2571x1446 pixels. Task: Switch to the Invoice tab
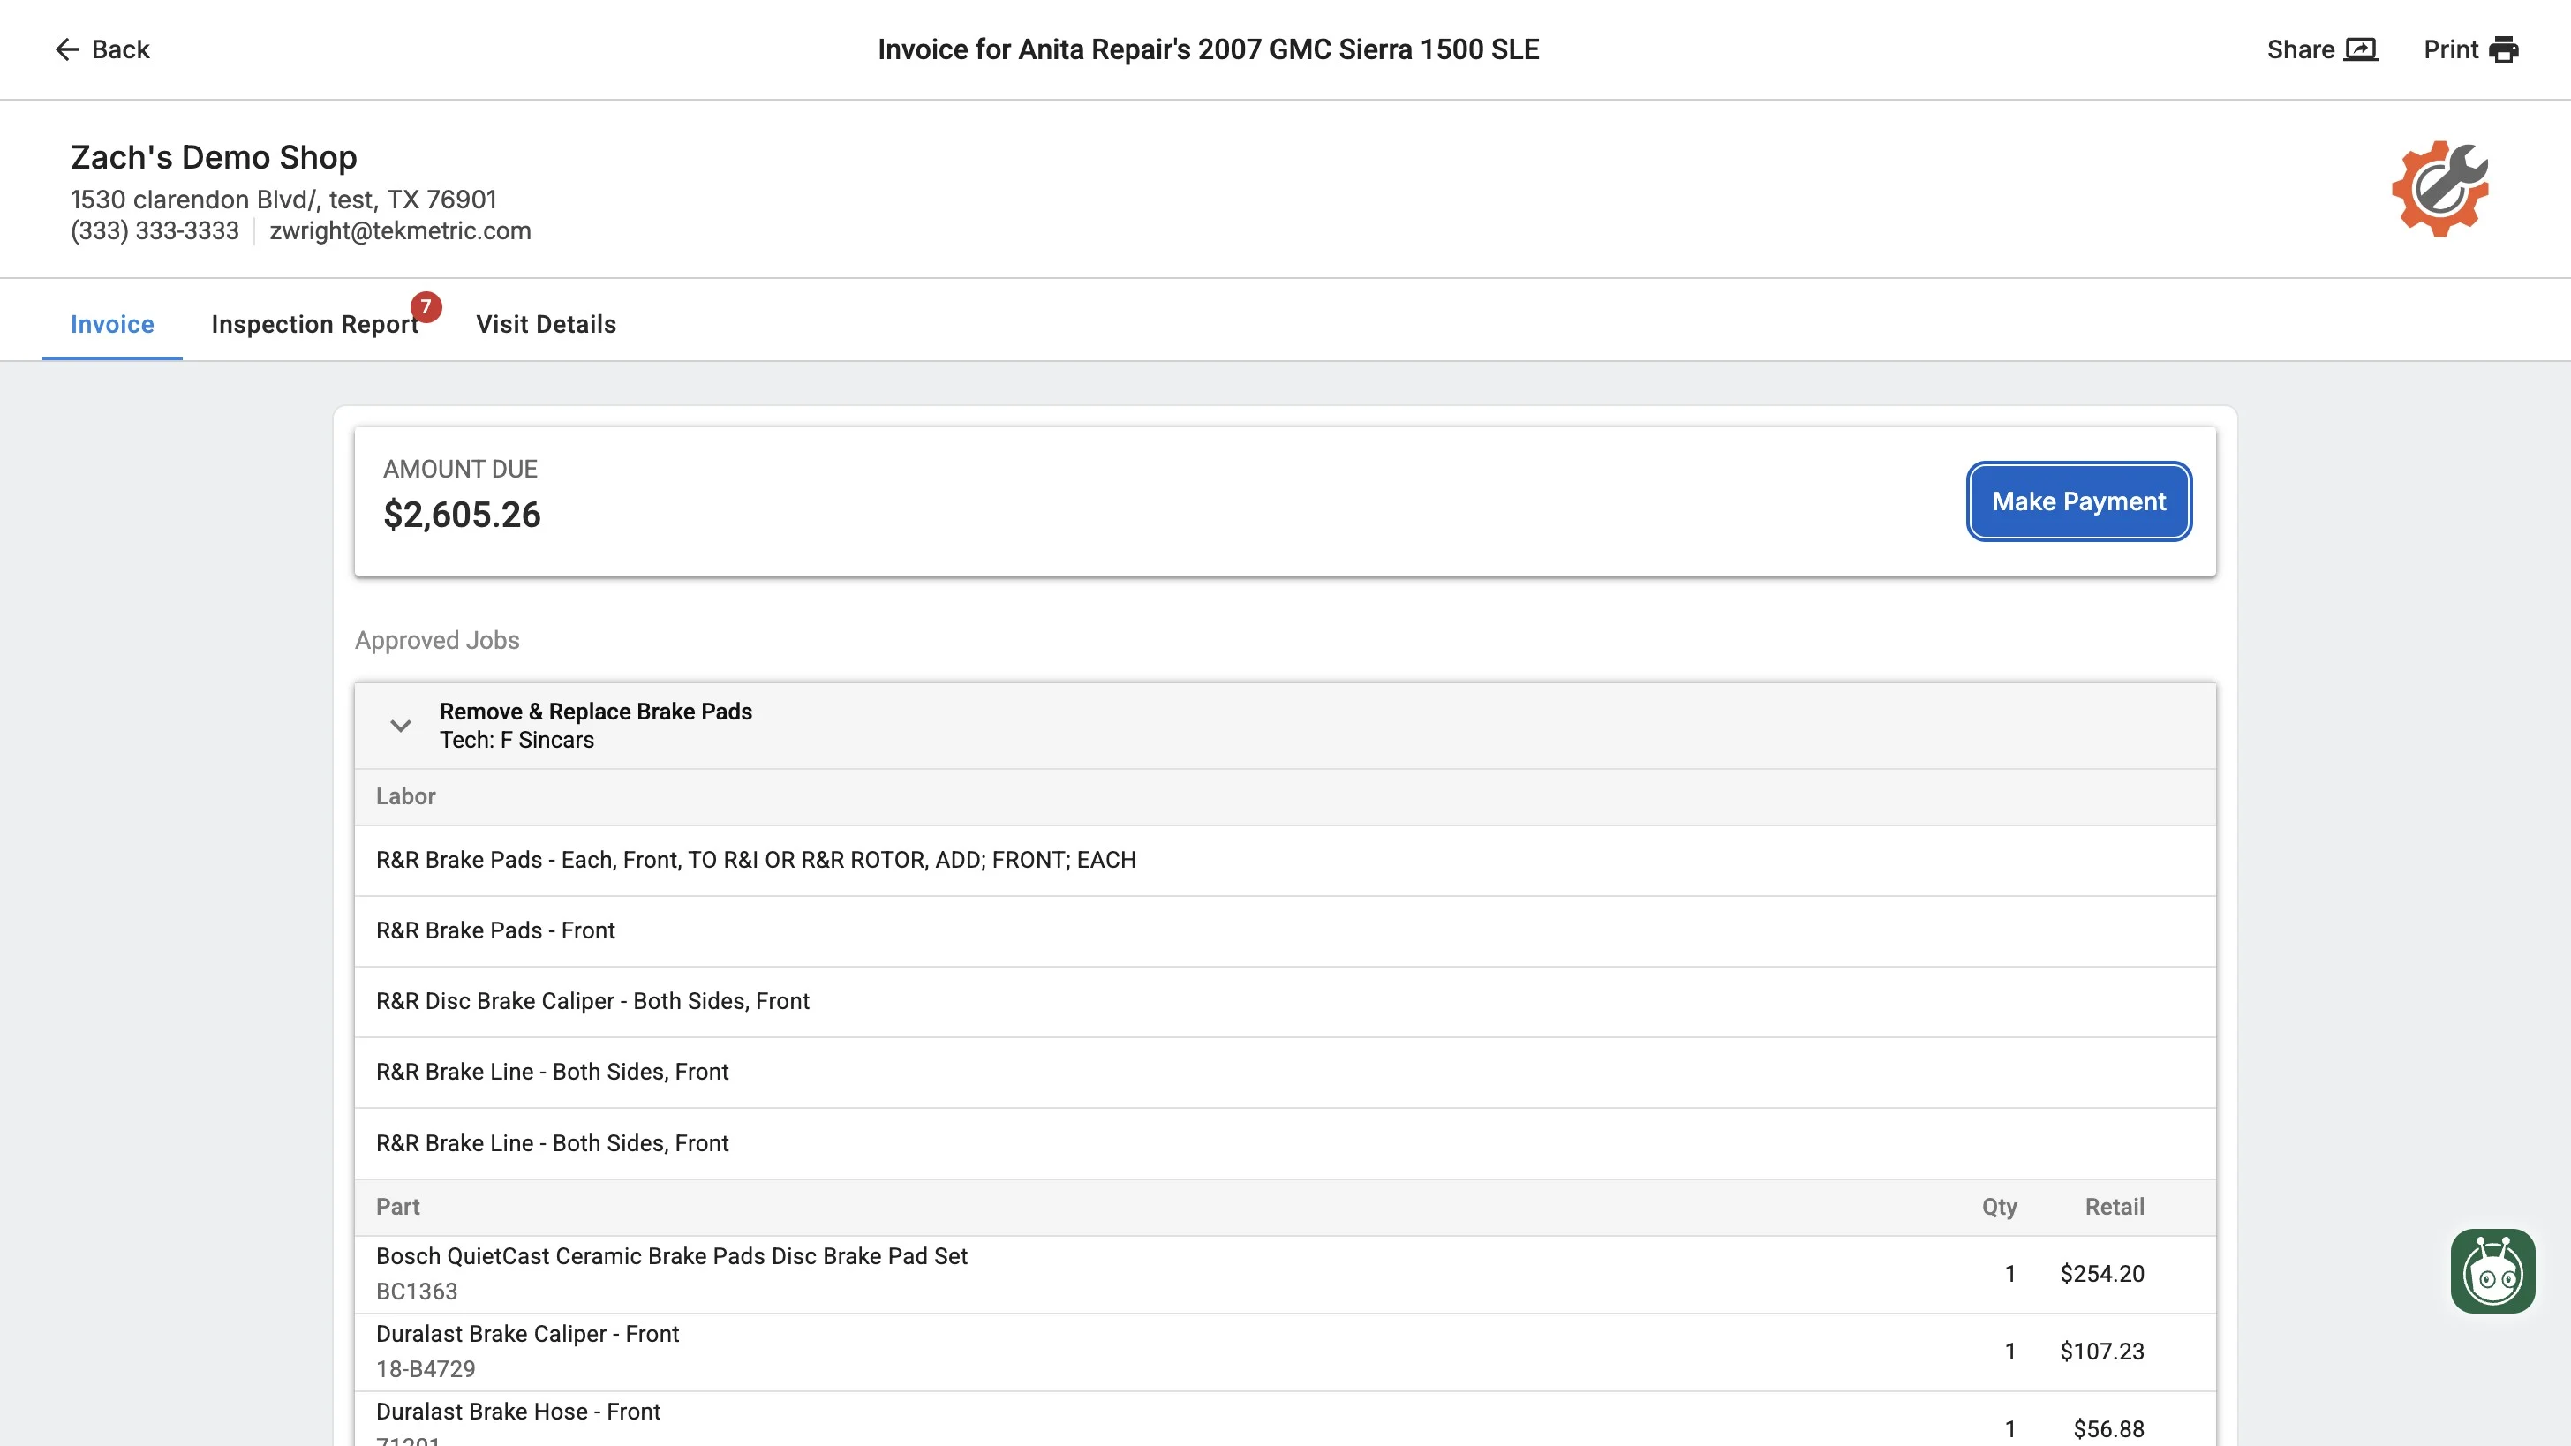click(112, 324)
